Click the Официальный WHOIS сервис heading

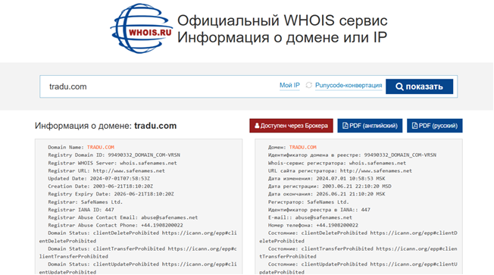[283, 20]
